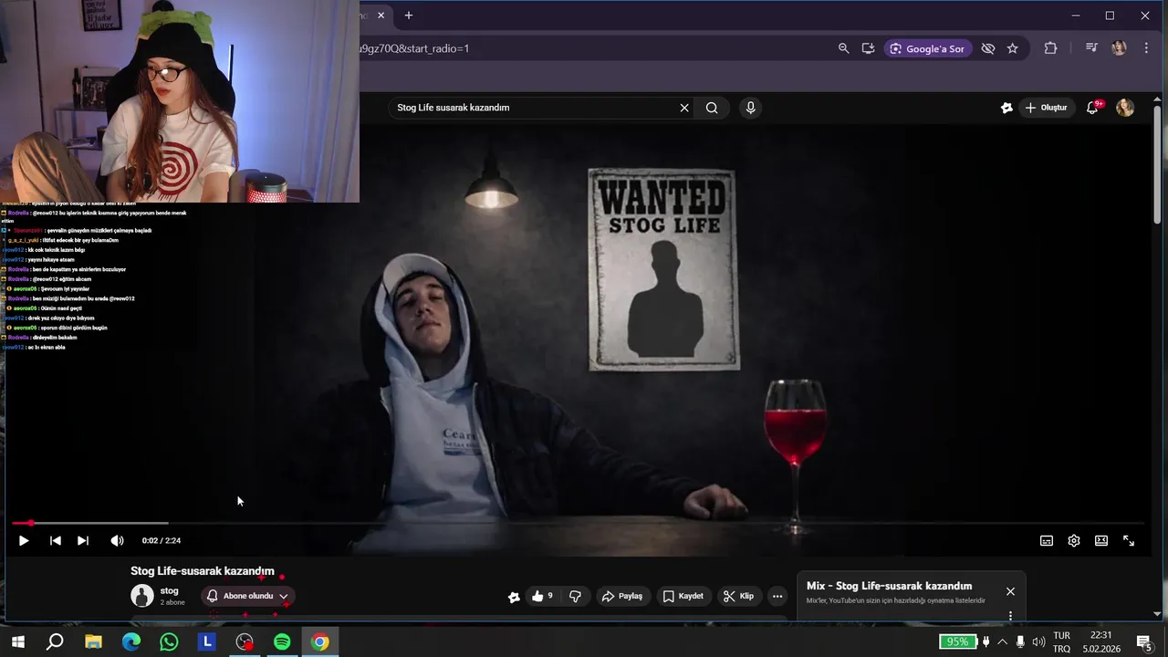The height and width of the screenshot is (657, 1168).
Task: Mute the video volume
Action: coord(117,540)
